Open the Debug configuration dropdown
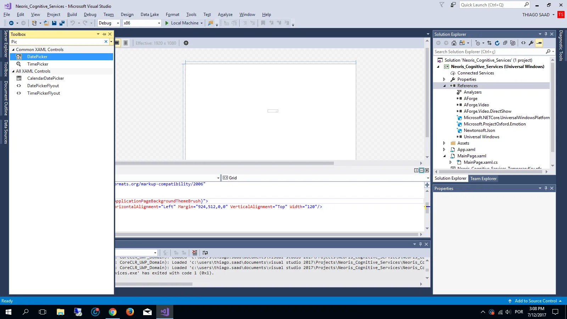The image size is (567, 319). (118, 23)
